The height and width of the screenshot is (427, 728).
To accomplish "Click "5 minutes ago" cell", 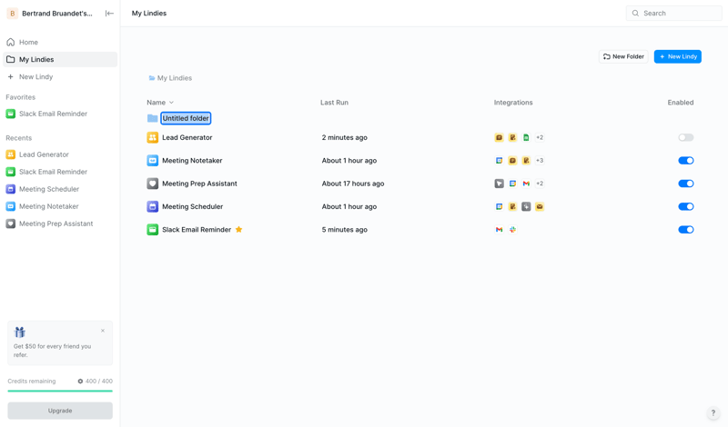I will [x=345, y=230].
